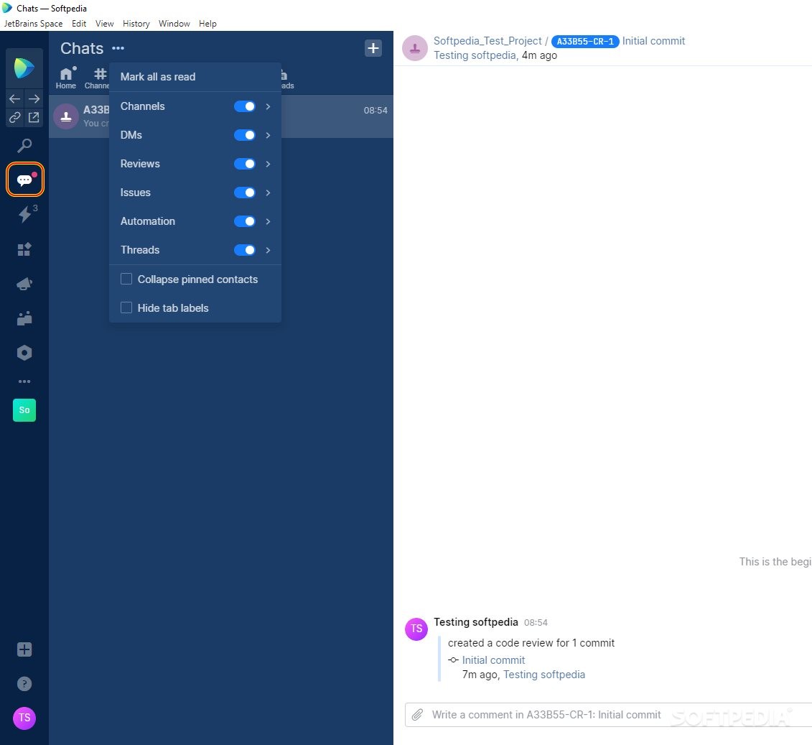Open the View menu
812x745 pixels.
pyautogui.click(x=105, y=23)
